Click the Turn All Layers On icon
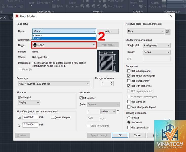 click(82, 6)
